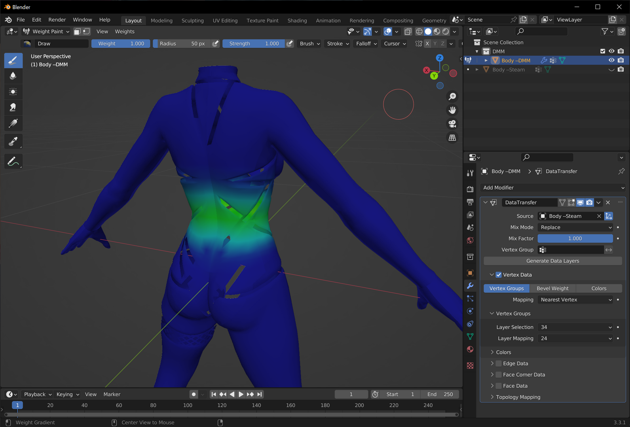Expand the Topology Mapping panel
630x427 pixels.
coord(518,397)
